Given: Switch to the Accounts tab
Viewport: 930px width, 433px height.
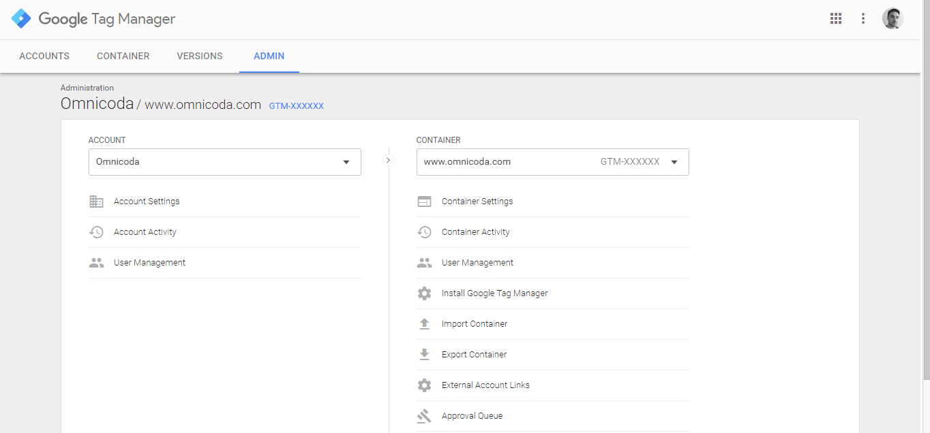Looking at the screenshot, I should [x=44, y=56].
